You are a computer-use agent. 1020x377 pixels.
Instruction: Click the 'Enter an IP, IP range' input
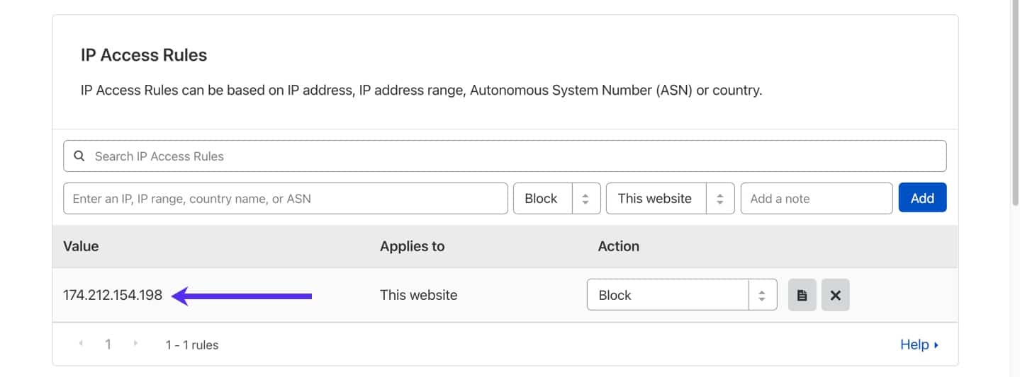click(285, 199)
